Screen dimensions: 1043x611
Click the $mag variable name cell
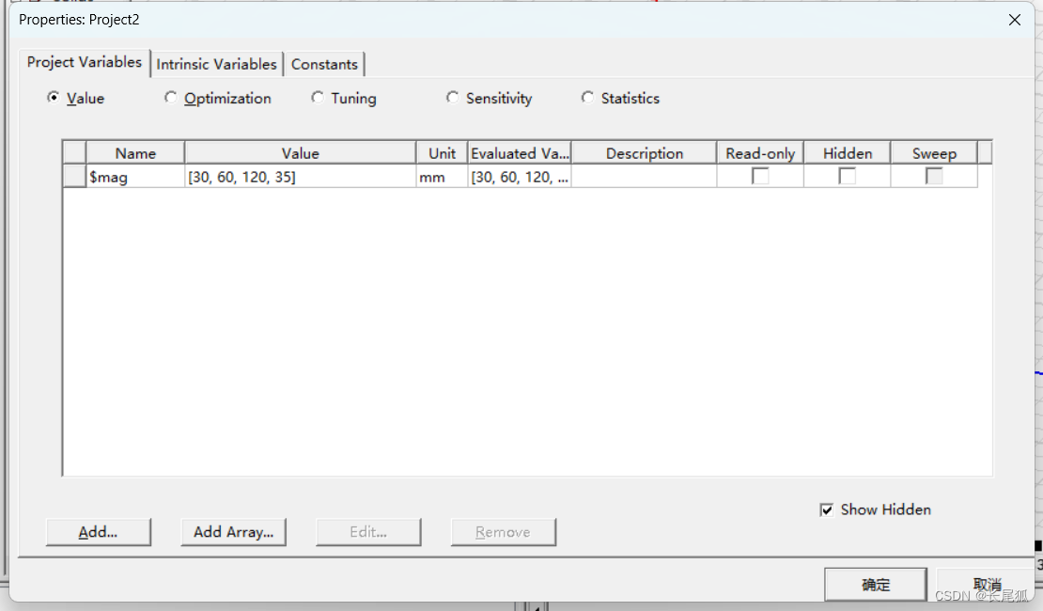[135, 177]
